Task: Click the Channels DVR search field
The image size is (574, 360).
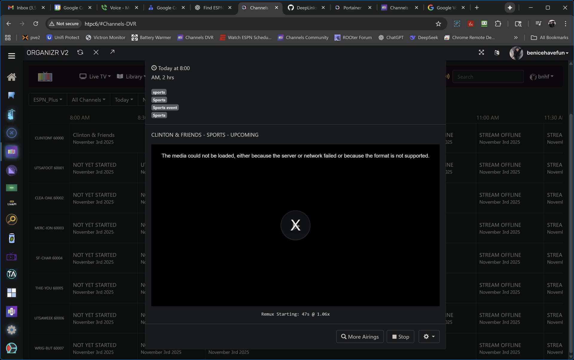Action: (x=487, y=77)
